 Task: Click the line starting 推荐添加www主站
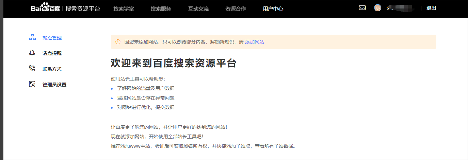pos(203,146)
